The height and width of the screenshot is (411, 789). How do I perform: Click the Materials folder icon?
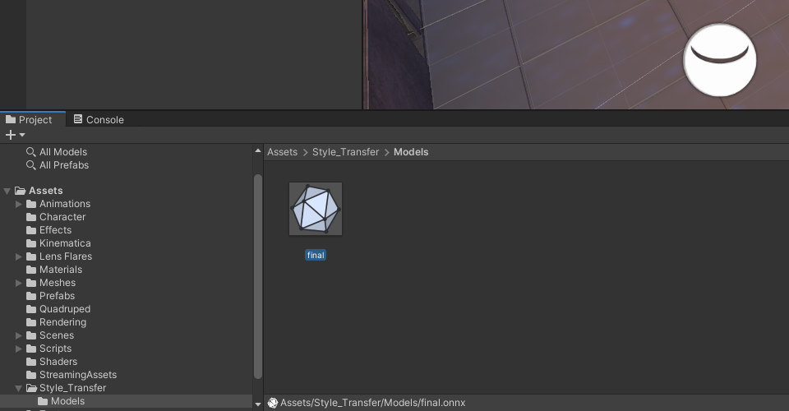[31, 270]
